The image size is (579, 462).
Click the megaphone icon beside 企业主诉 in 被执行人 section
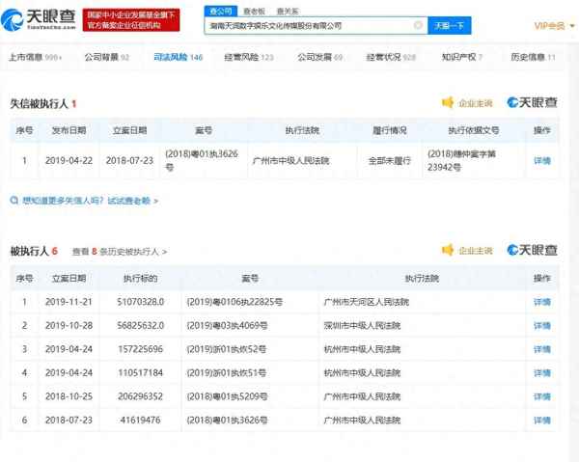click(448, 250)
